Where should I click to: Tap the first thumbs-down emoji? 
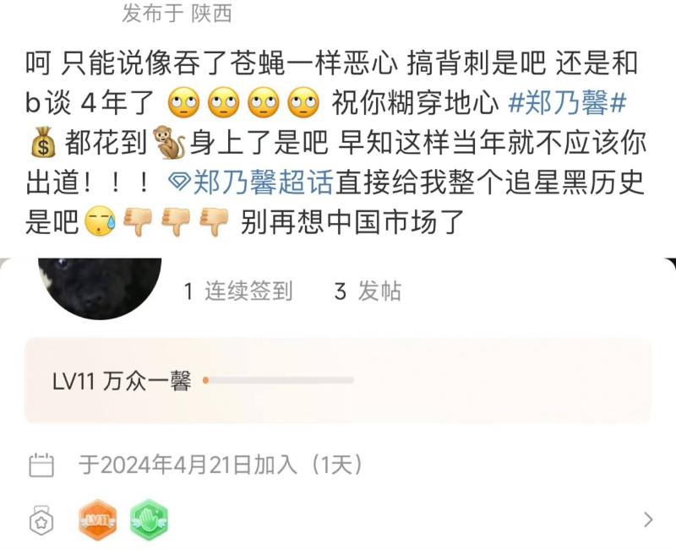tap(138, 222)
